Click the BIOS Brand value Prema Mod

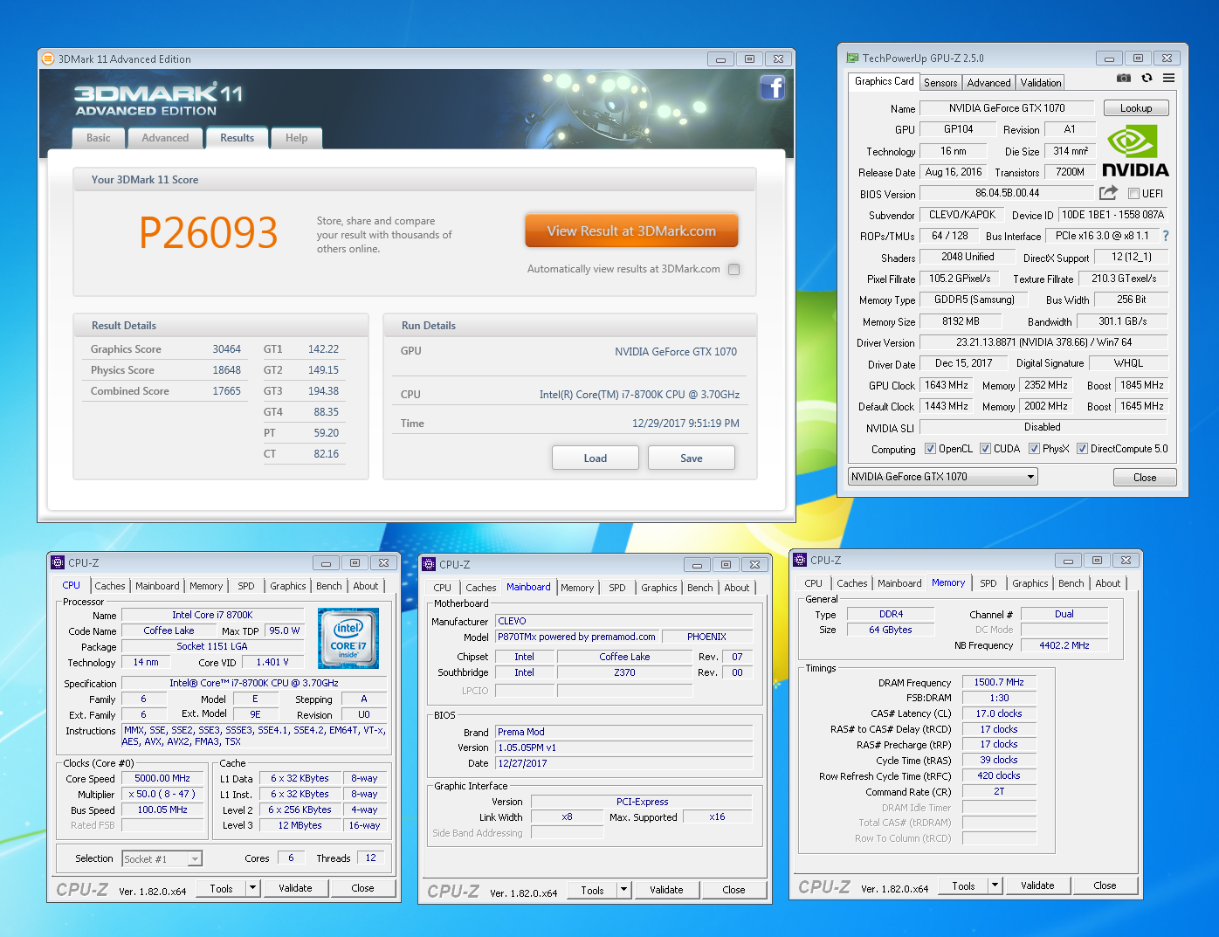pos(623,732)
